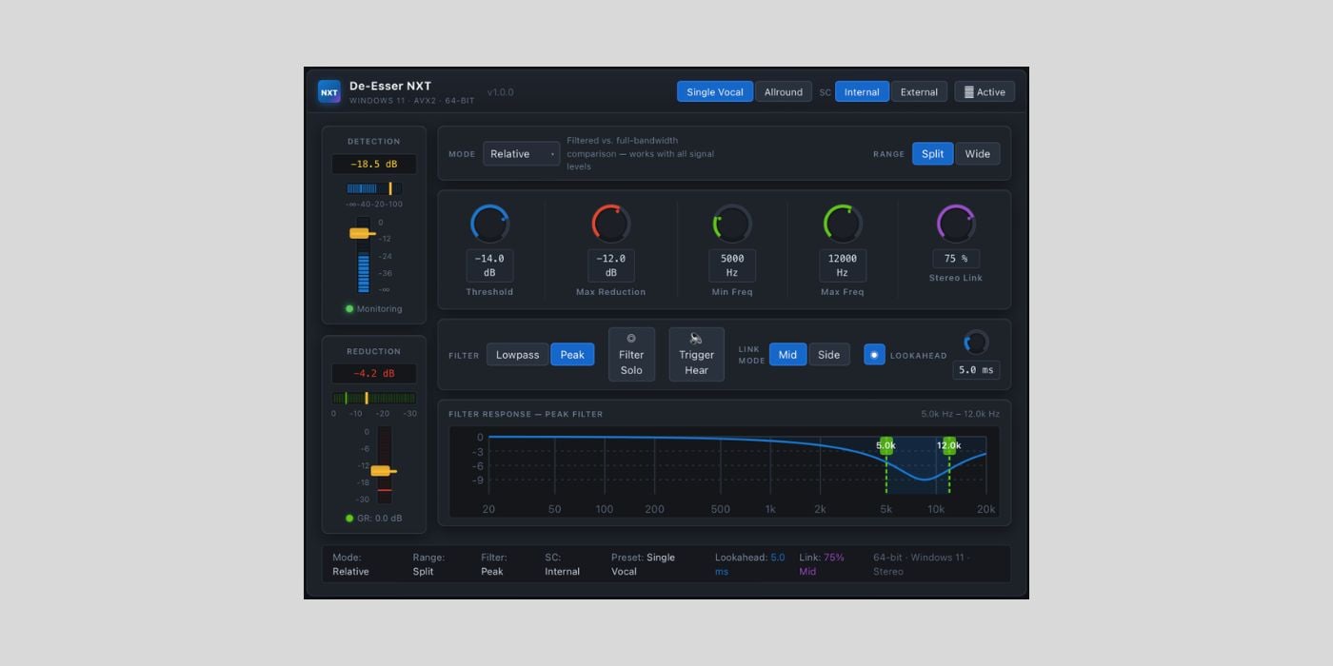Enable the Lookahead toggle
Screen dimensions: 1333x666
pyautogui.click(x=874, y=354)
